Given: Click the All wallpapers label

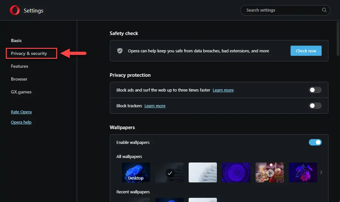Looking at the screenshot, I should coord(129,156).
